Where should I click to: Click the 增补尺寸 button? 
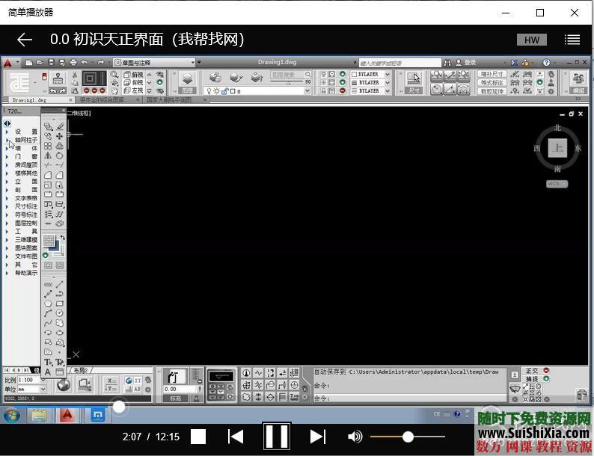pyautogui.click(x=492, y=74)
